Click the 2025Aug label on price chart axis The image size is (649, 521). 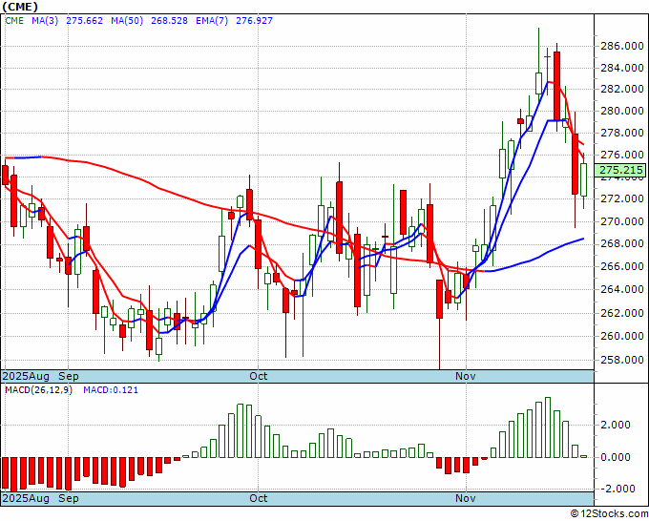26,376
